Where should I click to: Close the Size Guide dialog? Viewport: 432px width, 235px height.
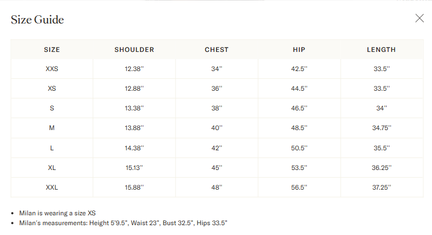419,18
